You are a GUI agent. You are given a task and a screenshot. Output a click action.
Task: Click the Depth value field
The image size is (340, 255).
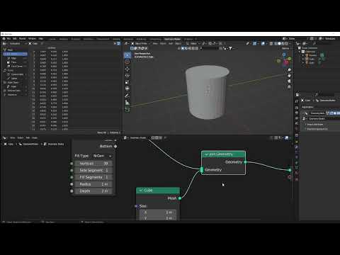tap(93, 191)
